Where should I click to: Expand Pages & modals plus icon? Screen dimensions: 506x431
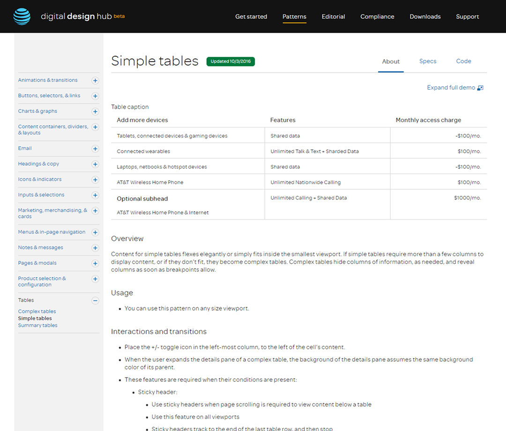95,263
